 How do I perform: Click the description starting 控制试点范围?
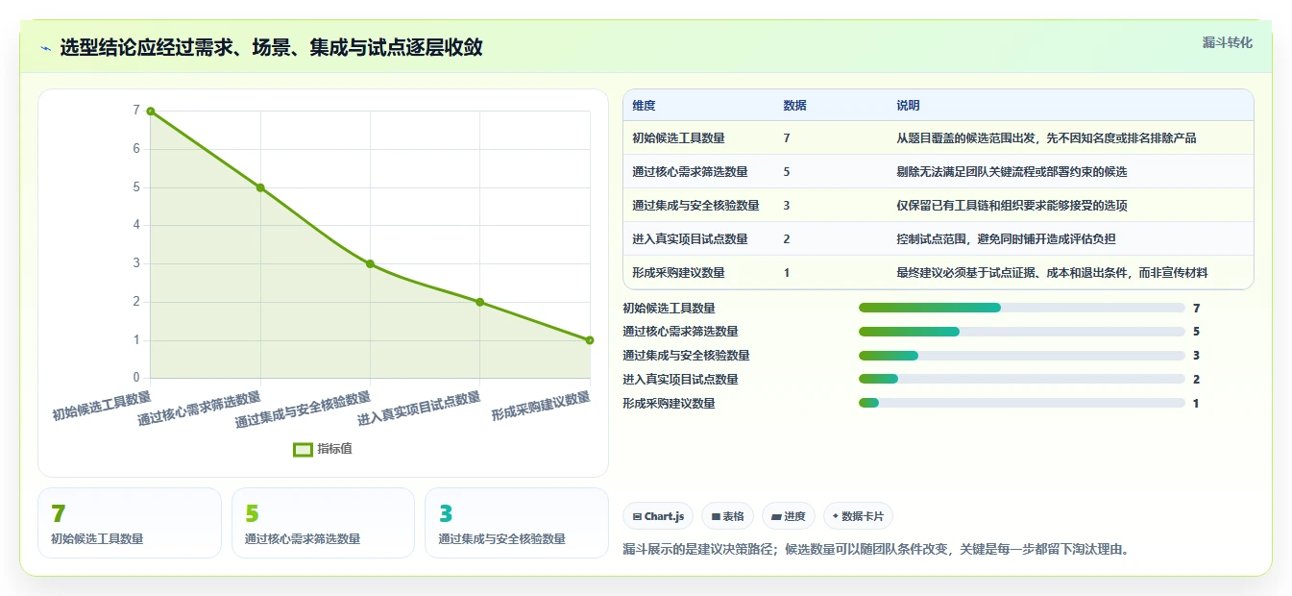coord(1006,238)
